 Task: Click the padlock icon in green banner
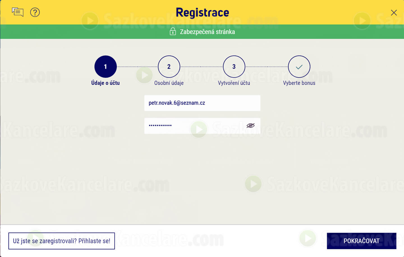pyautogui.click(x=173, y=31)
